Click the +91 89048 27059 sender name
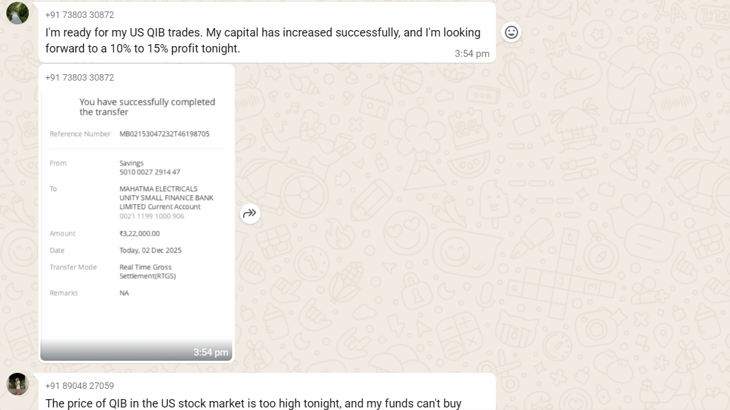The image size is (730, 410). pos(79,386)
